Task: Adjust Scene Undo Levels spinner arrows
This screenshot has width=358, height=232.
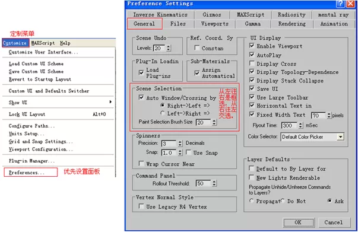Action: [x=169, y=48]
